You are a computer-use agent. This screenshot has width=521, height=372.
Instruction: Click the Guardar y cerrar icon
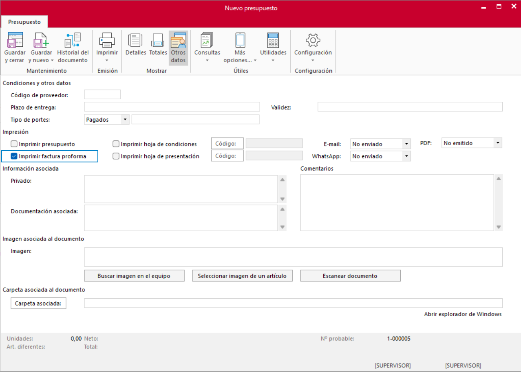click(15, 40)
